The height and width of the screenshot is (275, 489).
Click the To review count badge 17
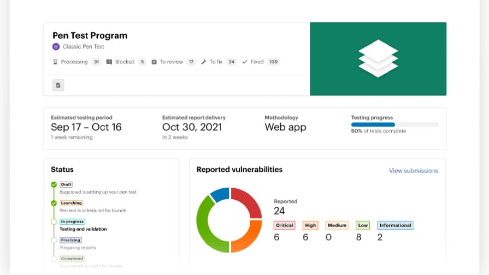pos(191,62)
